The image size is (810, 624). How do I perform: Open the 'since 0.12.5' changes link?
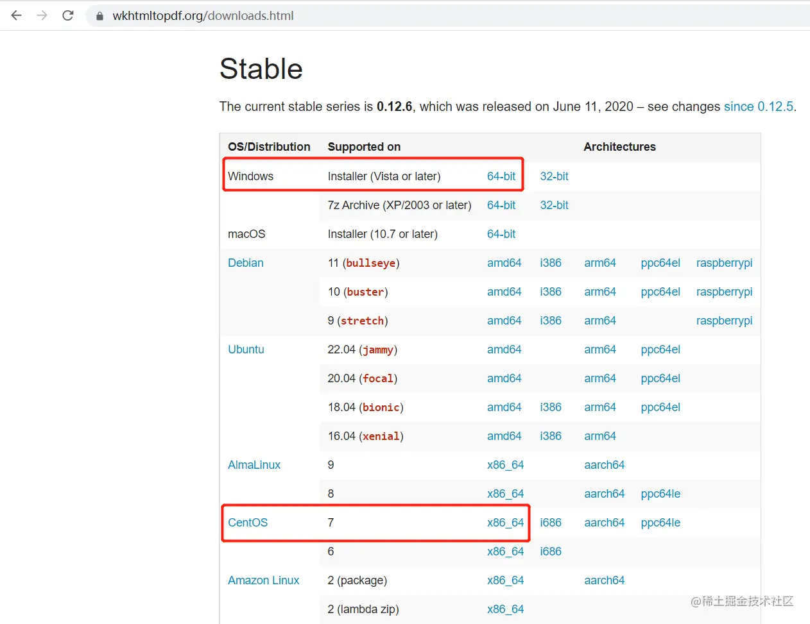pyautogui.click(x=759, y=106)
